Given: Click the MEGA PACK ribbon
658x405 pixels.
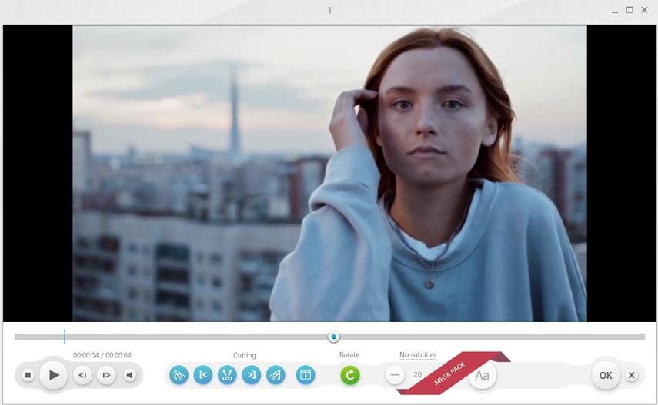Looking at the screenshot, I should click(x=449, y=373).
